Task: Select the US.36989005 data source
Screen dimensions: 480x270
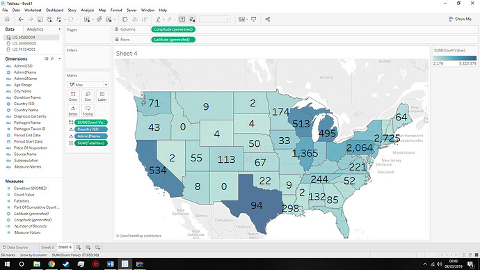Action: point(24,43)
